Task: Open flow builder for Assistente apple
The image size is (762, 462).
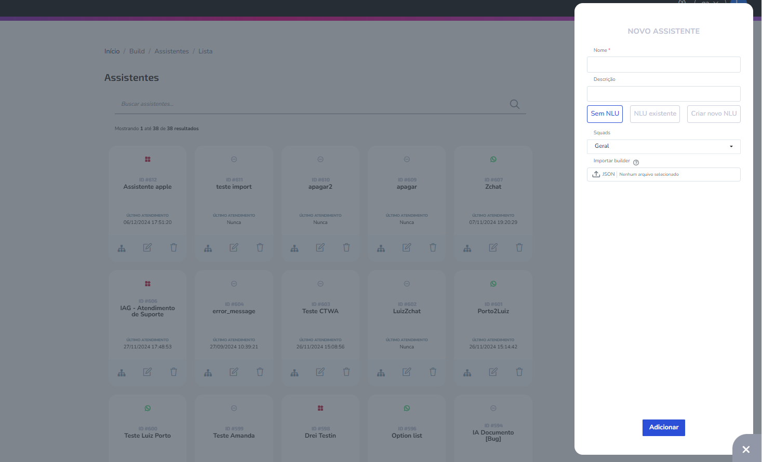Action: pos(122,248)
